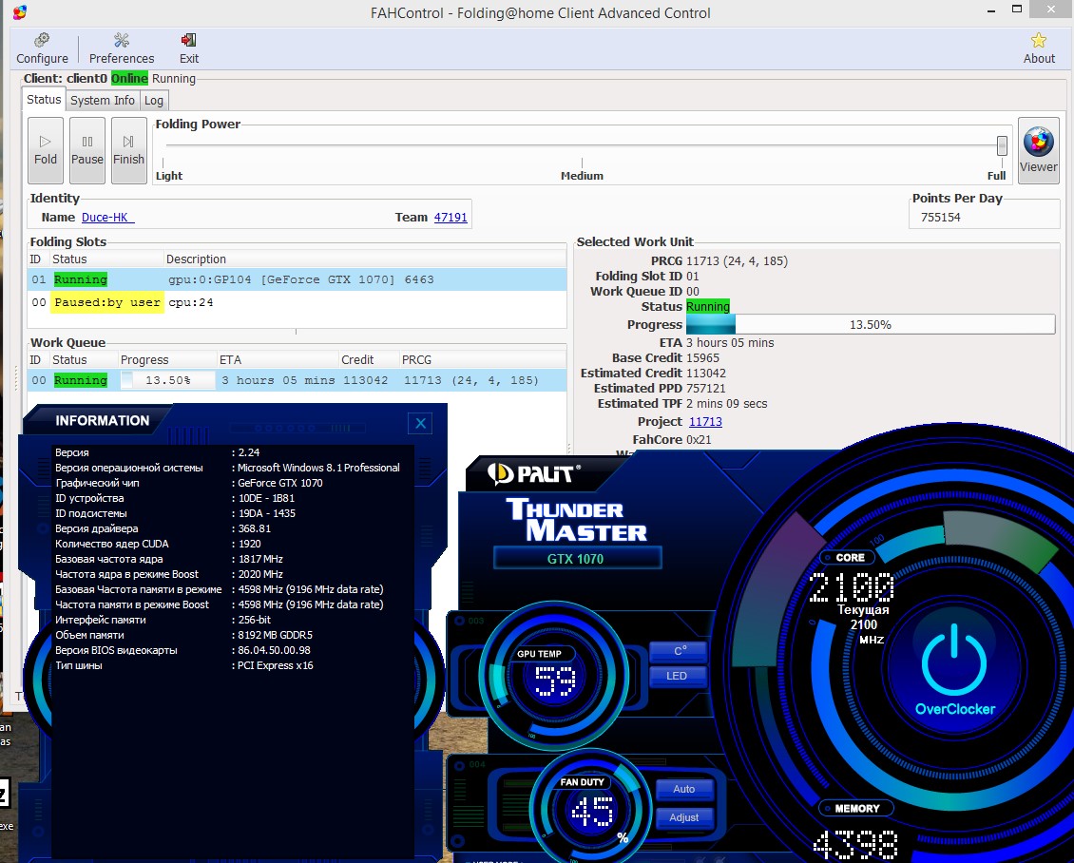This screenshot has width=1074, height=863.
Task: Click the selected work unit progress bar
Action: coord(870,325)
